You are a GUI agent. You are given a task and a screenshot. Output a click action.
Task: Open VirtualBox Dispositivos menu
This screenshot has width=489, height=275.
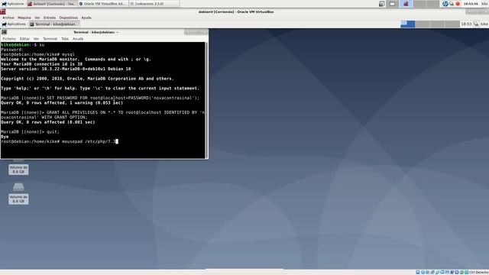pyautogui.click(x=68, y=18)
